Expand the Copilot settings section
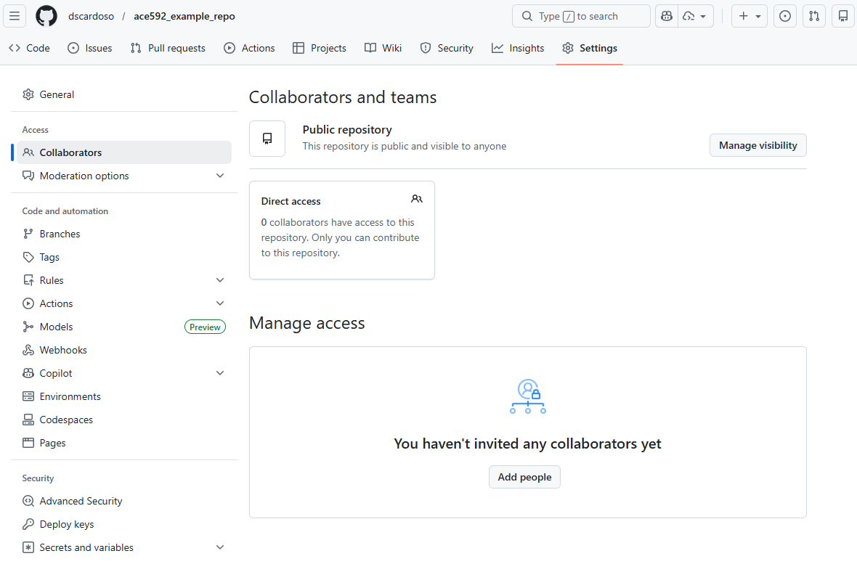857x564 pixels. point(220,373)
